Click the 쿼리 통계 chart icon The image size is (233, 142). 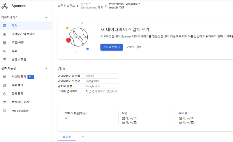point(5,85)
